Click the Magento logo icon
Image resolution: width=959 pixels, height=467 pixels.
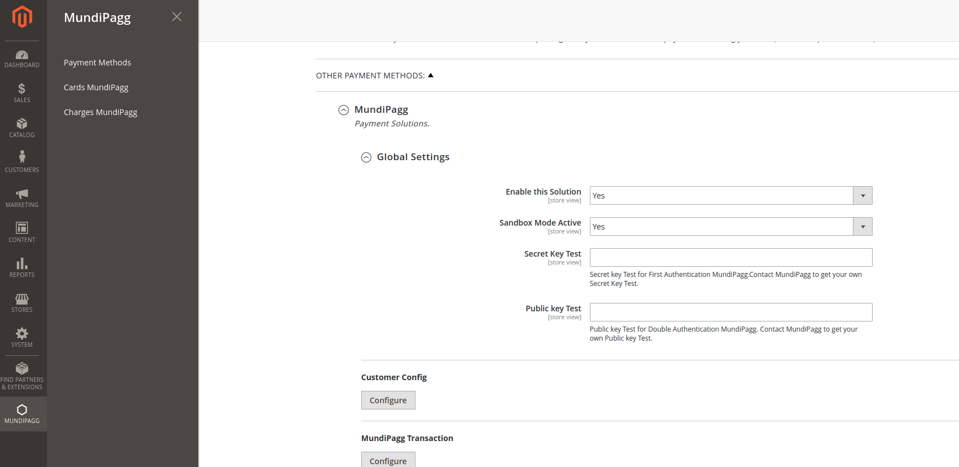(x=22, y=17)
